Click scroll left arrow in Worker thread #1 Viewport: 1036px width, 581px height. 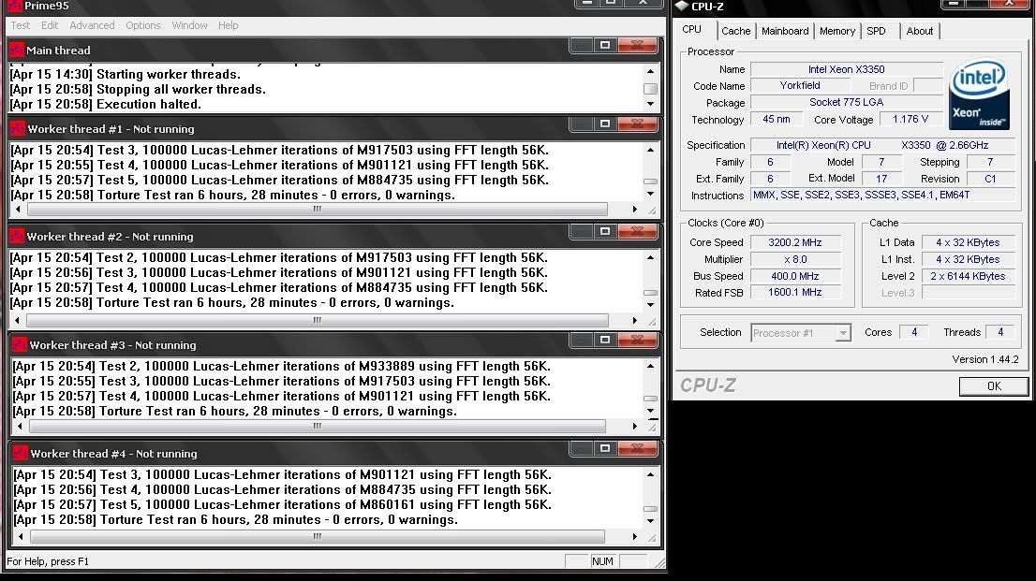[18, 210]
